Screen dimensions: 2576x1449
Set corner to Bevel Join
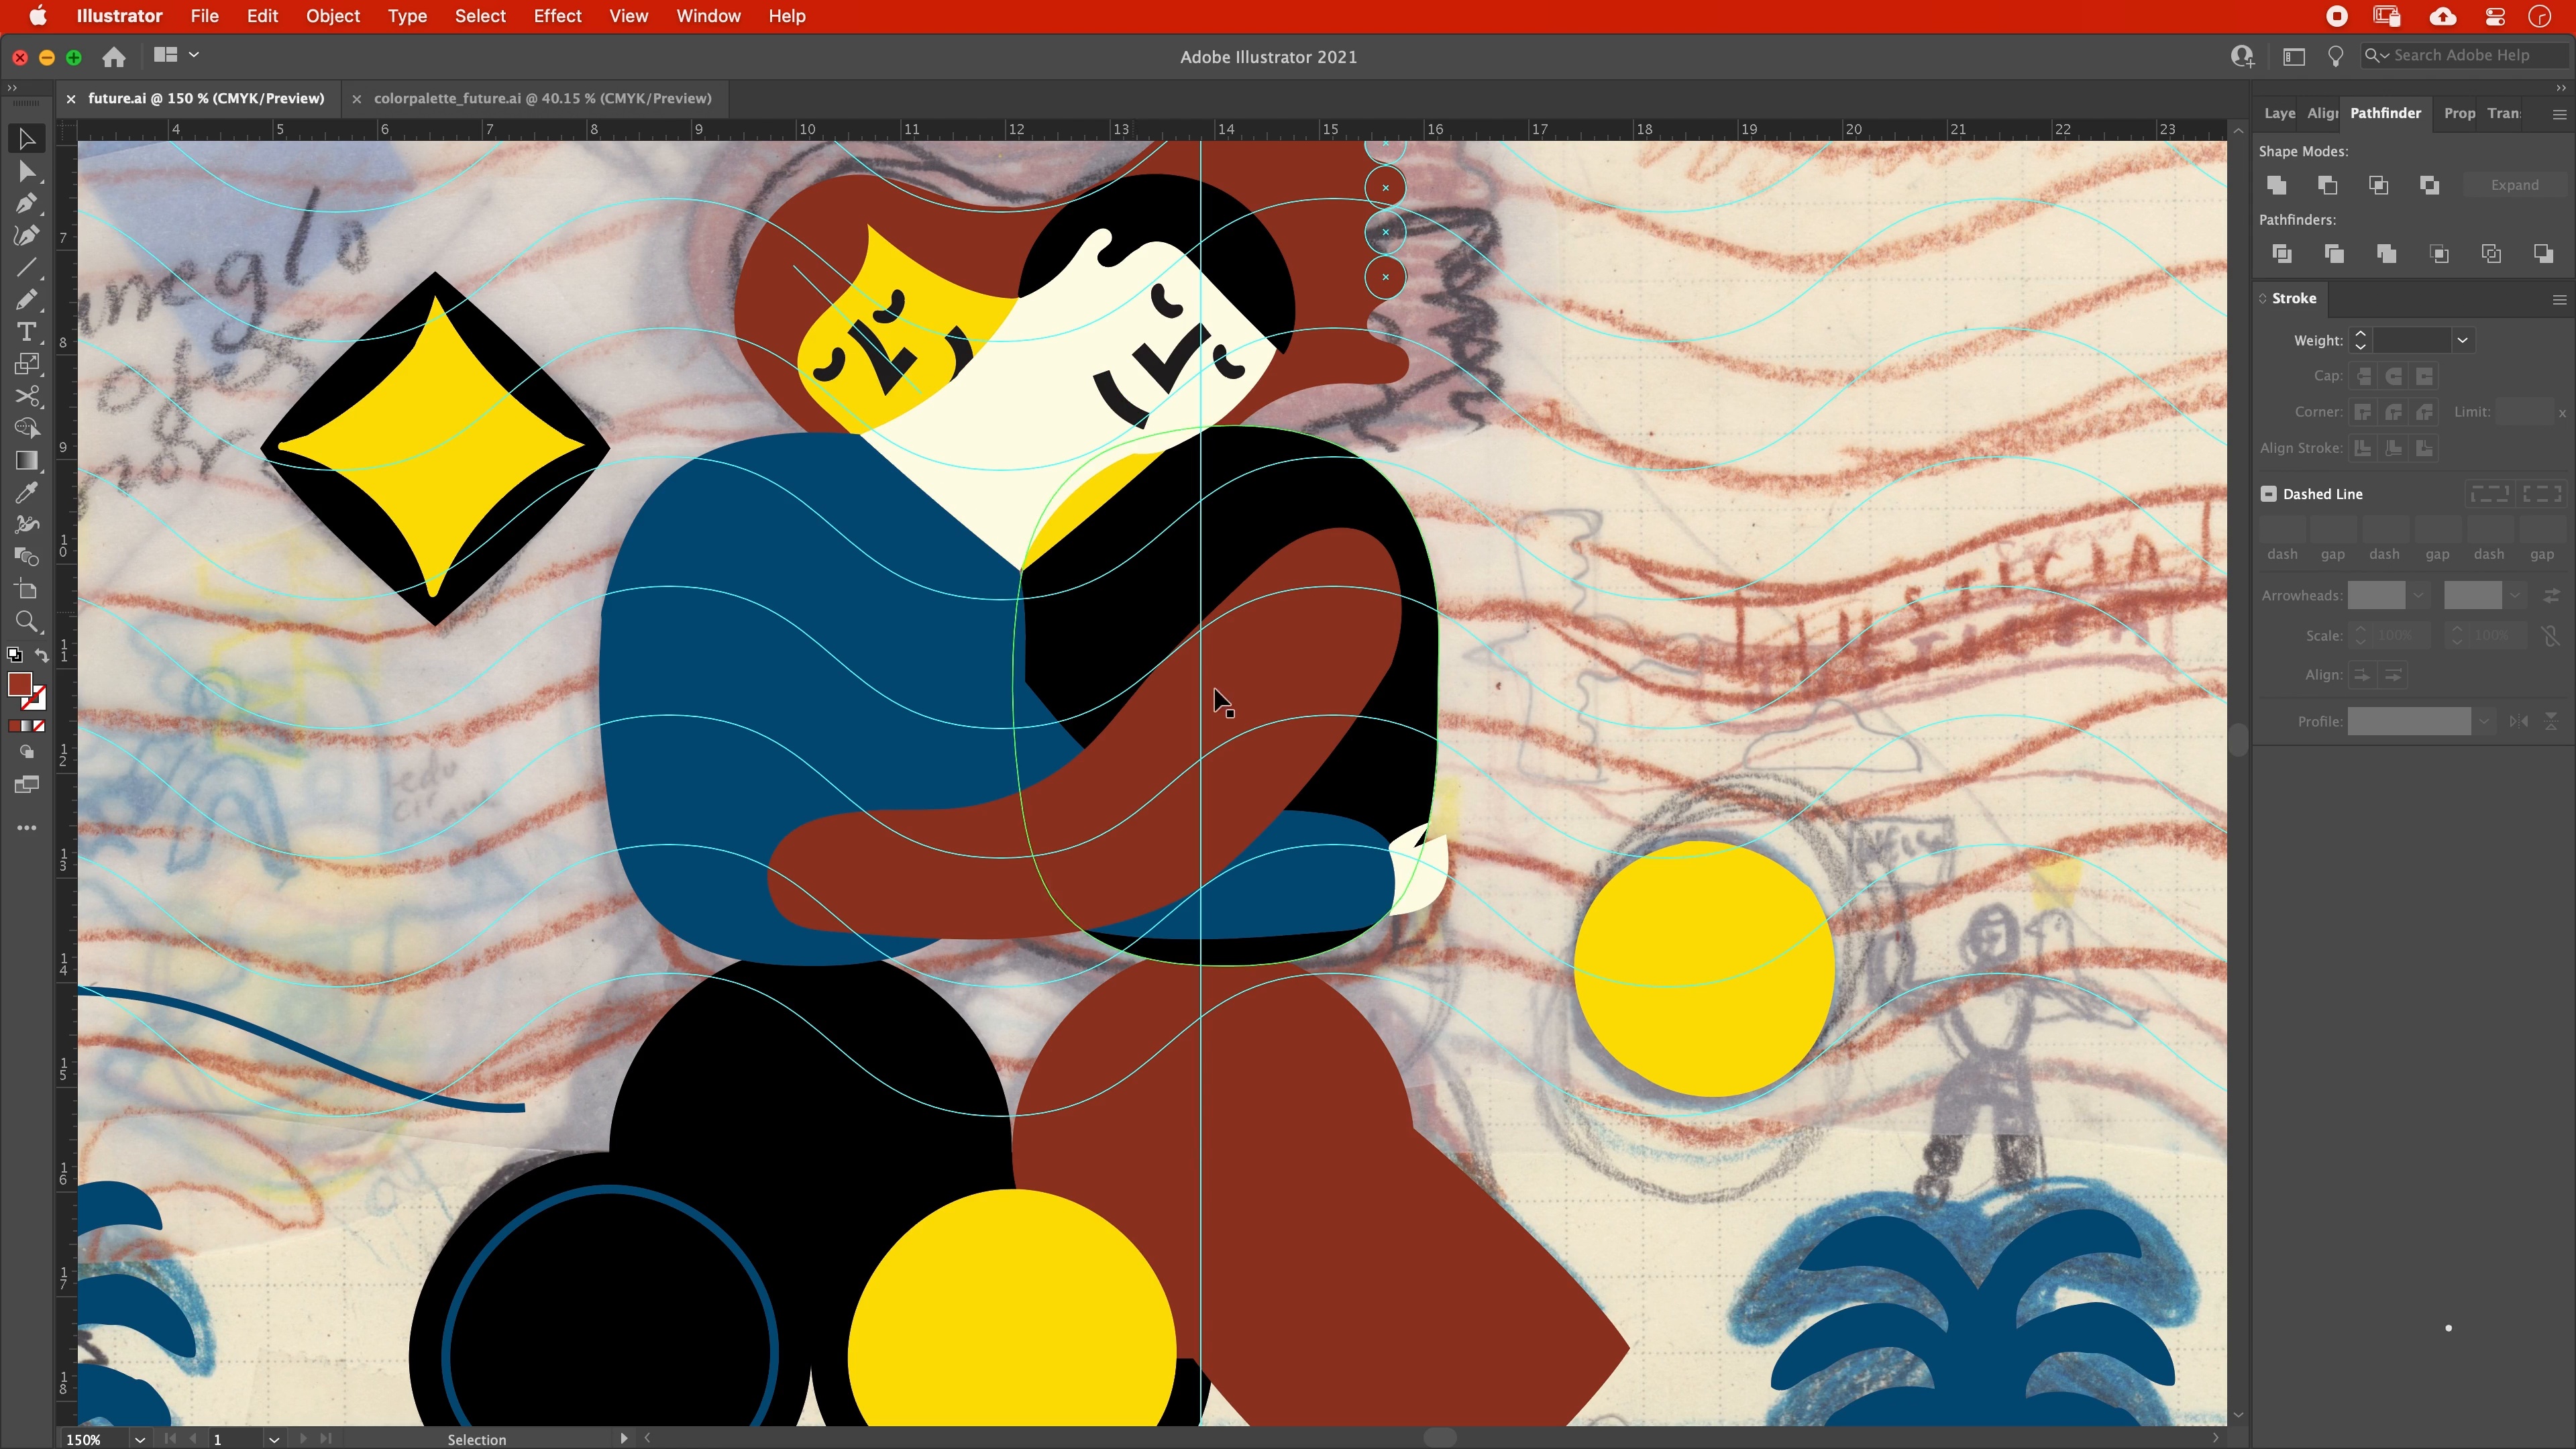[x=2424, y=412]
